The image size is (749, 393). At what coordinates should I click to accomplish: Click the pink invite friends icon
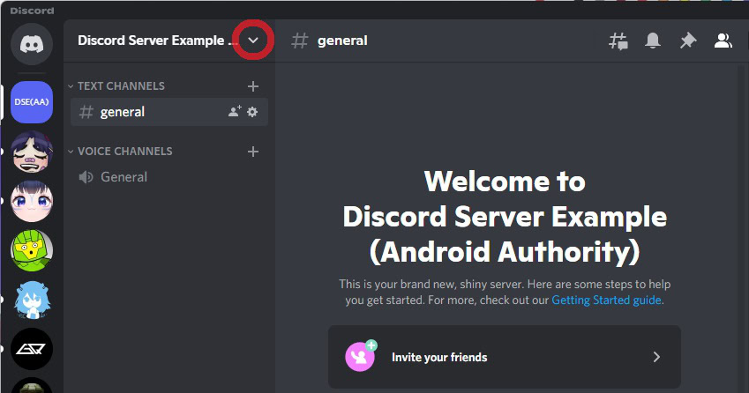point(361,356)
